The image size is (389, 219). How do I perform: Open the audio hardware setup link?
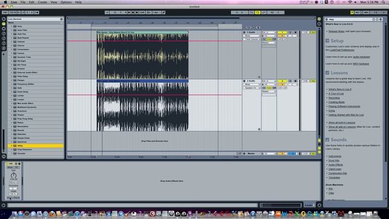click(361, 57)
